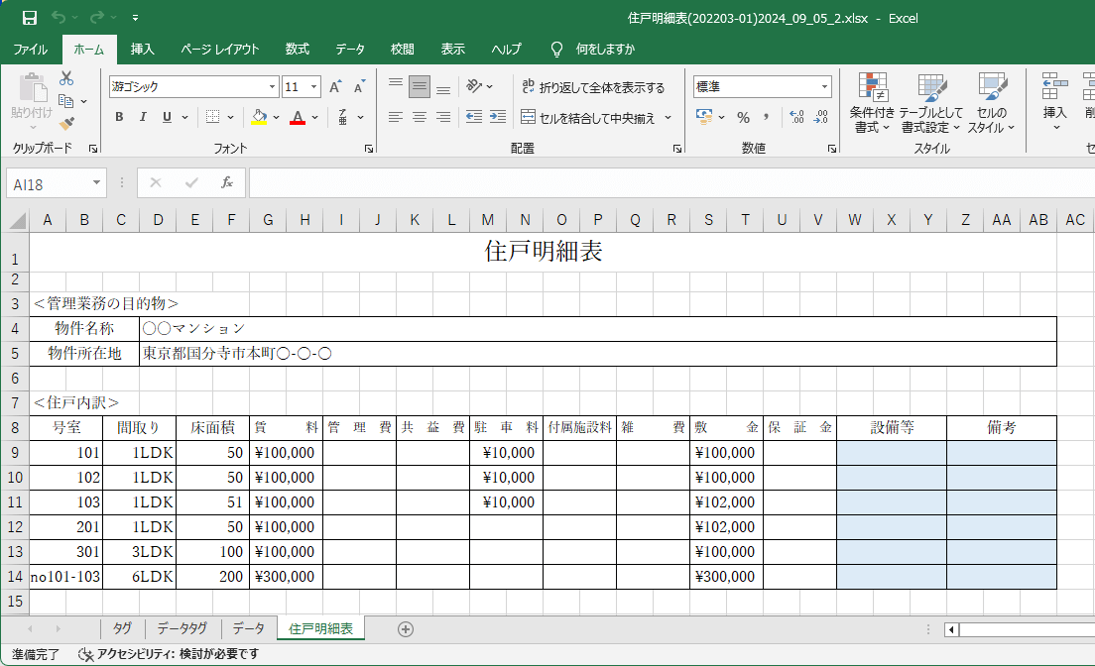This screenshot has height=666, width=1095.
Task: Open the 条件付き書式 dropdown
Action: pos(872,104)
